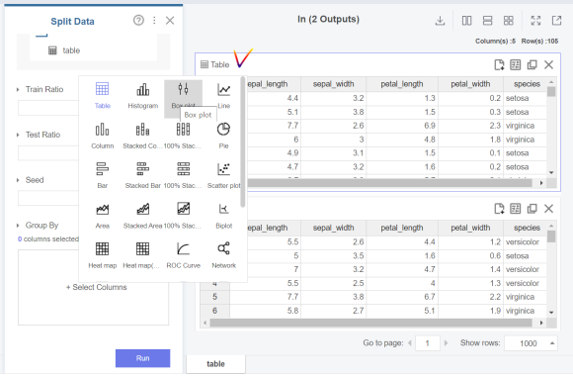This screenshot has width=573, height=377.
Task: Click the Go to page input field
Action: click(428, 343)
